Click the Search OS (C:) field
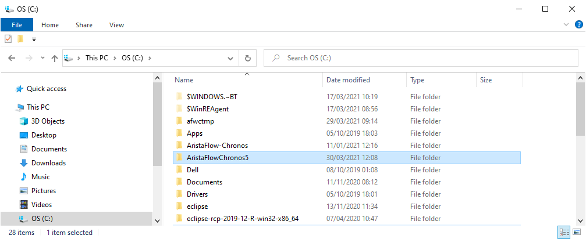Image resolution: width=586 pixels, height=239 pixels. point(421,58)
